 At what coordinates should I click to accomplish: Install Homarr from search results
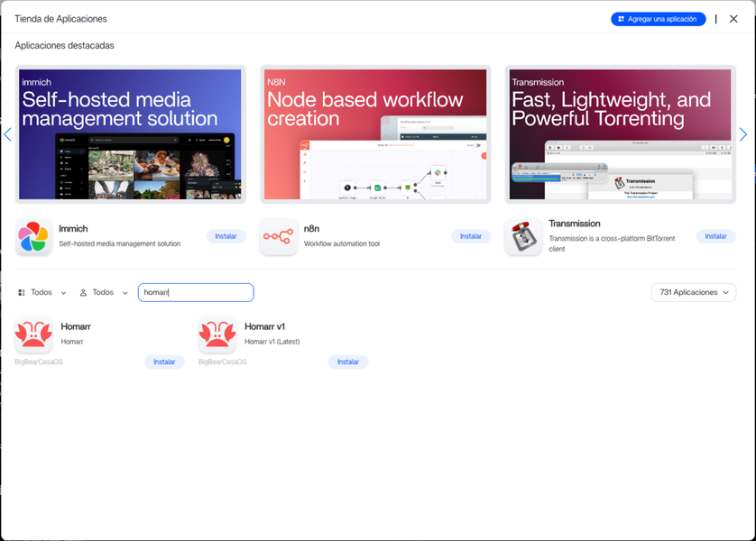[x=164, y=362]
